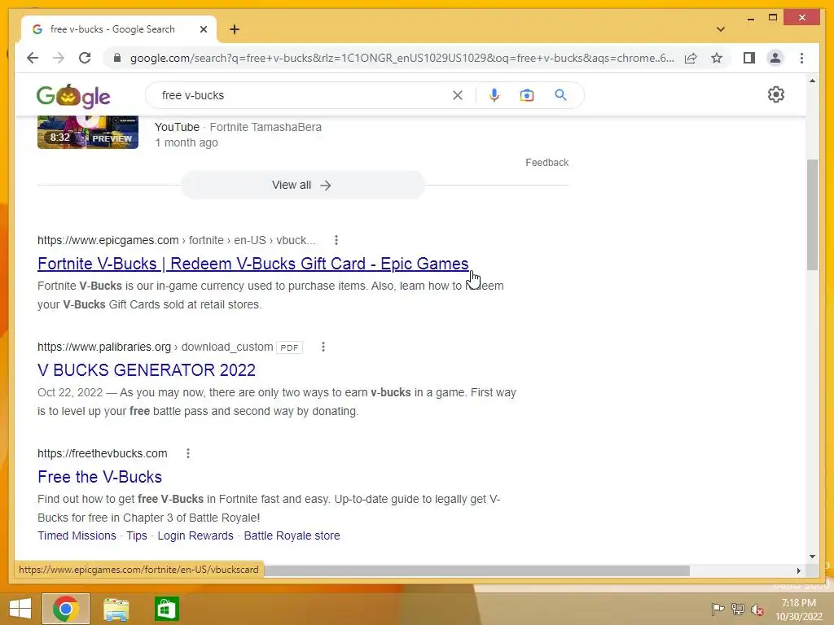
Task: Open the 'Battle Royale store' sitelink
Action: pos(292,535)
